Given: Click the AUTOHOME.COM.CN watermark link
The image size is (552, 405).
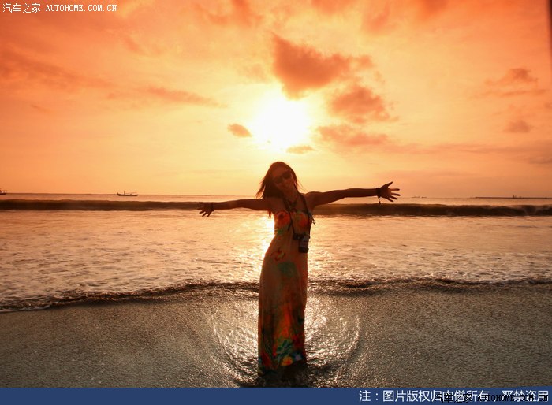Looking at the screenshot, I should tap(80, 8).
